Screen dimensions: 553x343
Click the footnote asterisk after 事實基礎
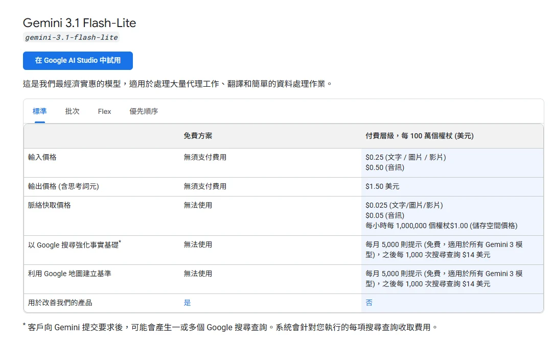tap(120, 242)
